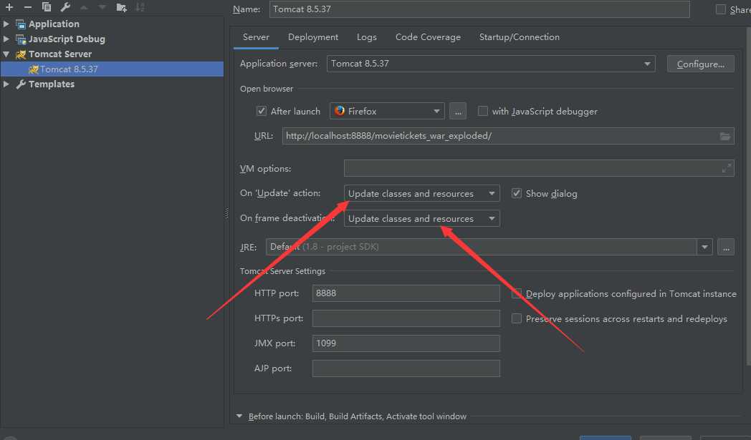Open the URL folder browse icon

click(725, 137)
